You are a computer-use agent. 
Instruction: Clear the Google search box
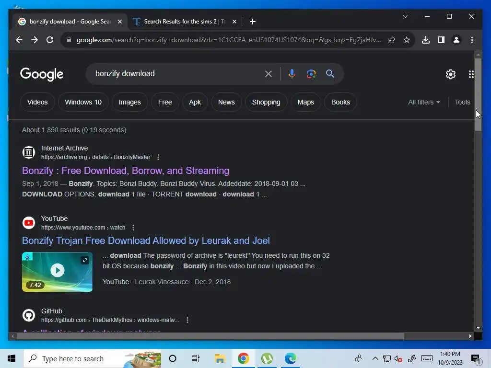269,74
